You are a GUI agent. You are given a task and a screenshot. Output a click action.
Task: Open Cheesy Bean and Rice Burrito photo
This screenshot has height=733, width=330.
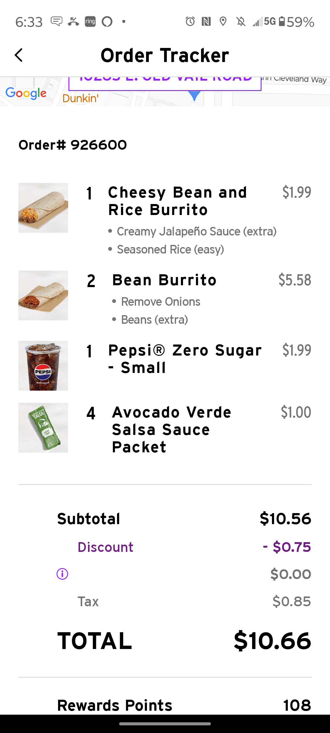tap(43, 208)
